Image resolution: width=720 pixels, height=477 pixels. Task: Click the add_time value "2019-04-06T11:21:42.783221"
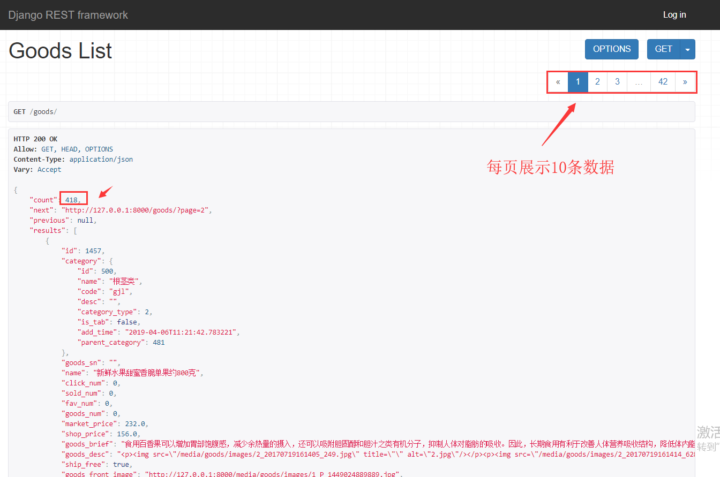coord(182,332)
